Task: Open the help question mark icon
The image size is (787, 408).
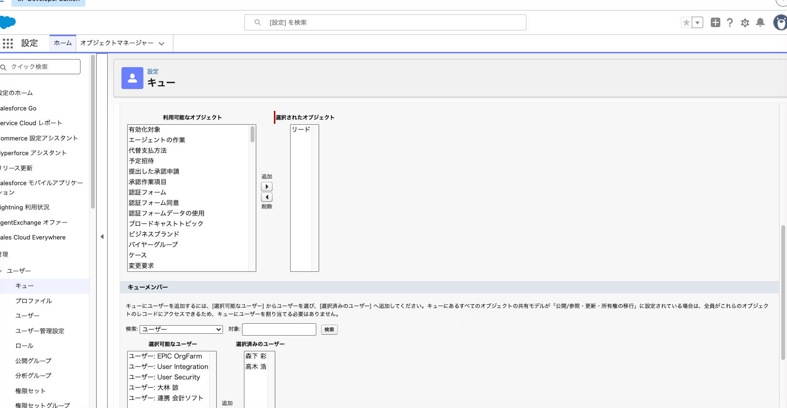Action: coord(730,22)
